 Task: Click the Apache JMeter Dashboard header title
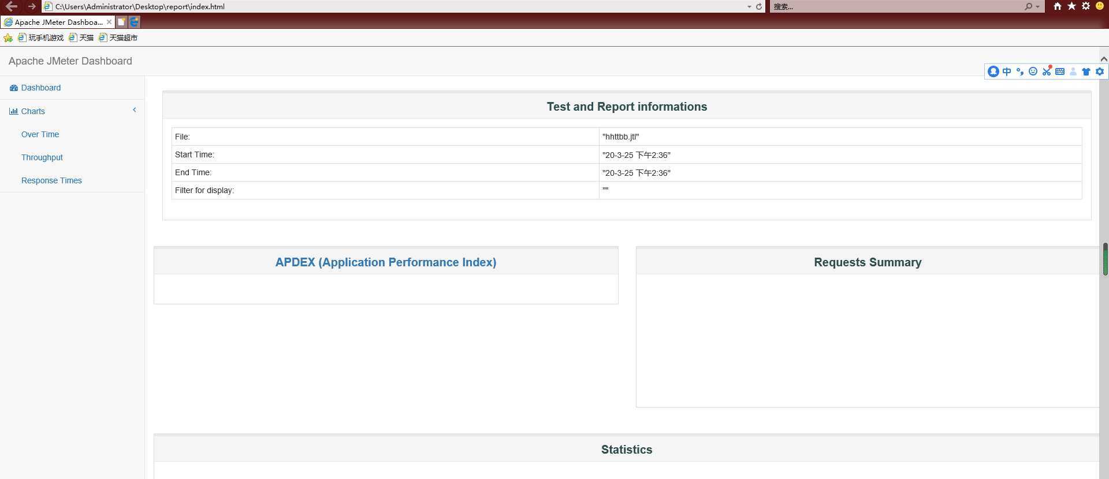[70, 61]
